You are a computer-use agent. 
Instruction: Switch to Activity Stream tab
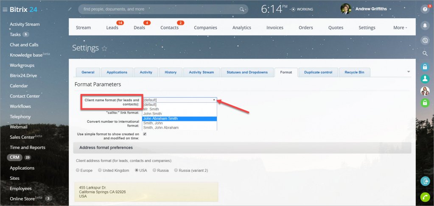(202, 72)
